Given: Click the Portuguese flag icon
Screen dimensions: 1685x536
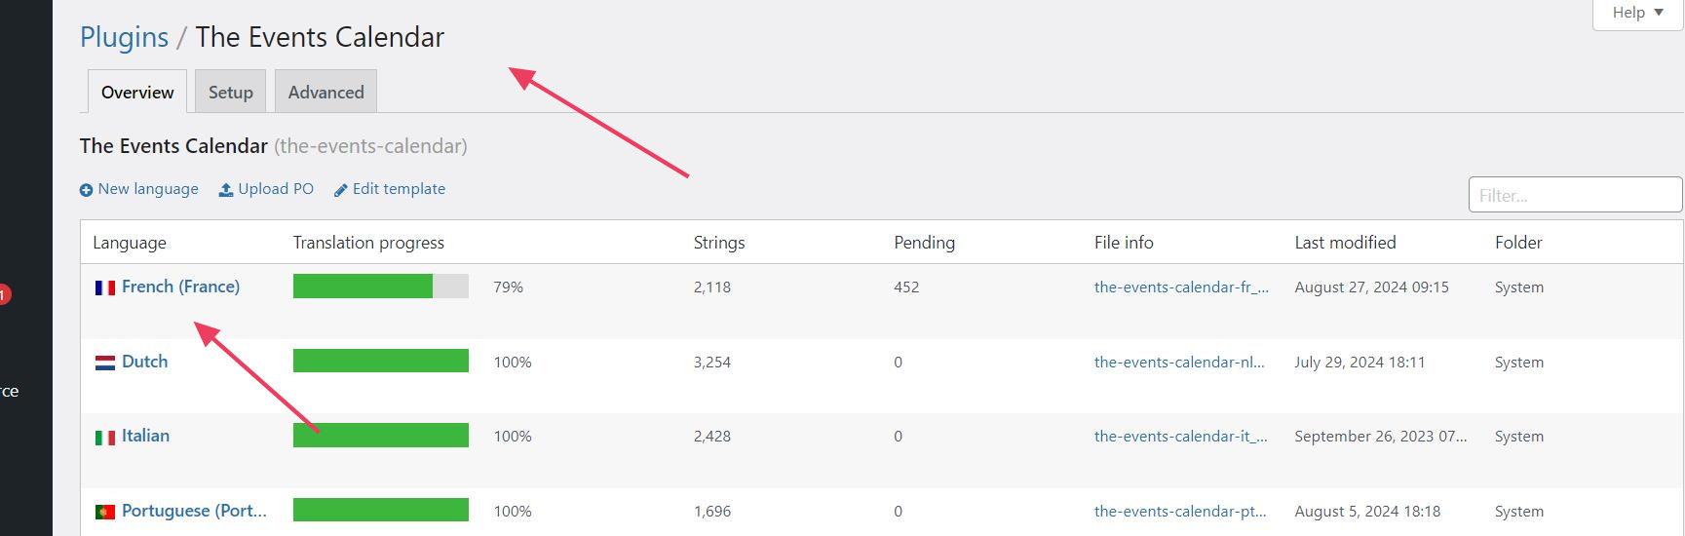Looking at the screenshot, I should [x=105, y=513].
